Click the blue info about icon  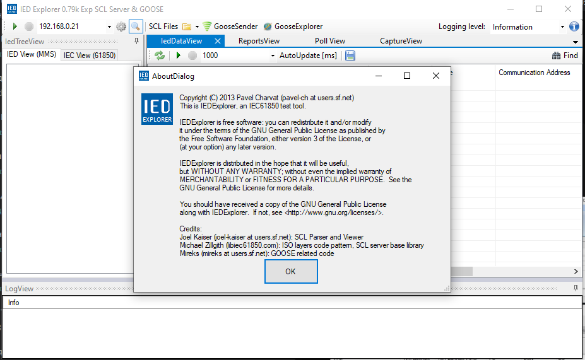point(574,26)
